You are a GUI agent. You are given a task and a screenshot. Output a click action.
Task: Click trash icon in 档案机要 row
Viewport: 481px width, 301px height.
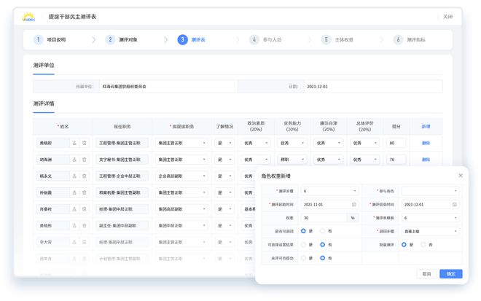tap(84, 192)
